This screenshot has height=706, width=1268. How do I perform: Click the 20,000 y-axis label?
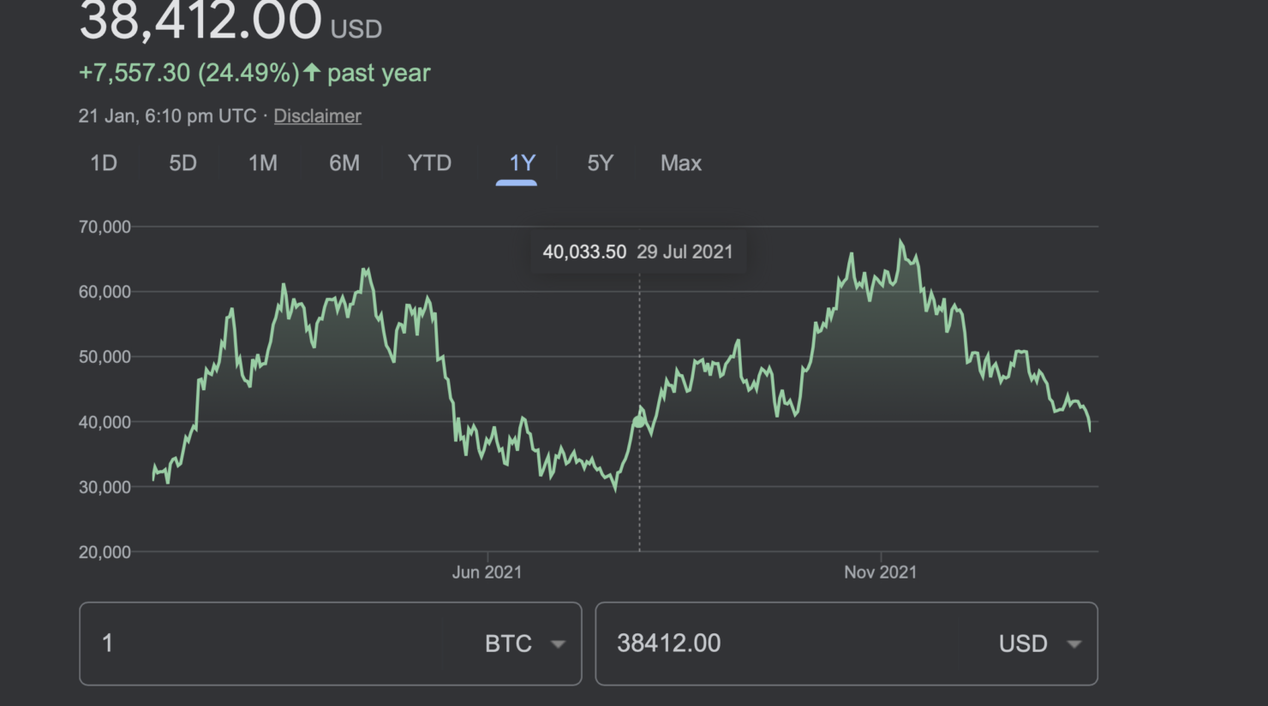tap(105, 552)
